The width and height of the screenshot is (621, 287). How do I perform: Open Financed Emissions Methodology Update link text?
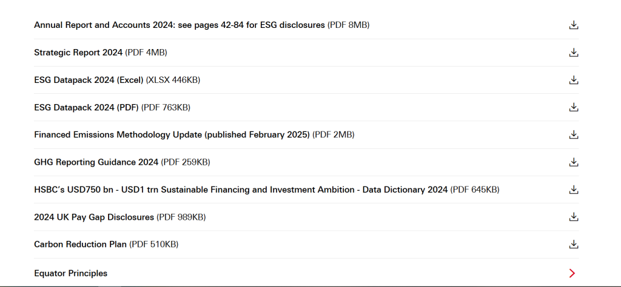(x=172, y=134)
